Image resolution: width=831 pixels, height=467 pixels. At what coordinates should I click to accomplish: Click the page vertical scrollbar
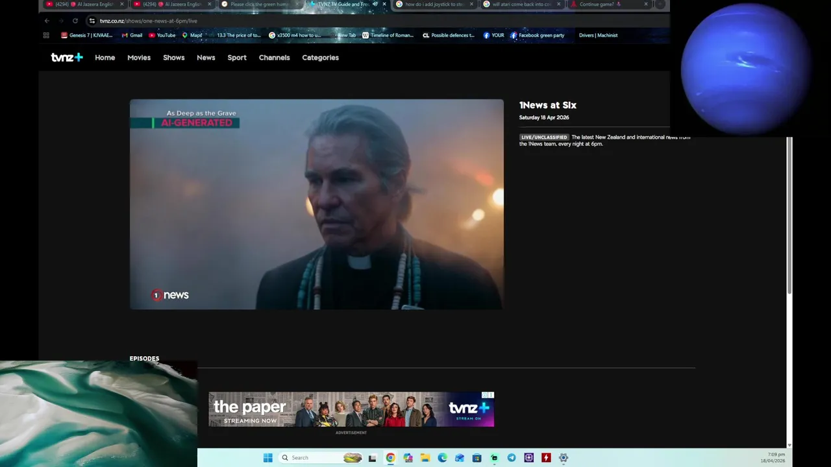(789, 214)
